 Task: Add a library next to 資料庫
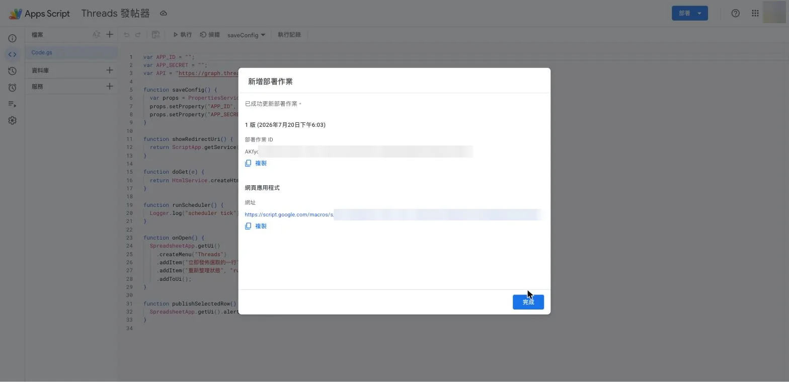[110, 70]
